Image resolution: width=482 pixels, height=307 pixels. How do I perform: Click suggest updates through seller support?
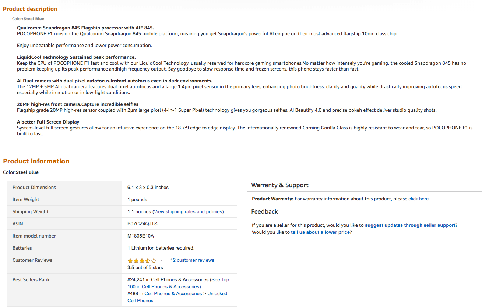tap(410, 225)
